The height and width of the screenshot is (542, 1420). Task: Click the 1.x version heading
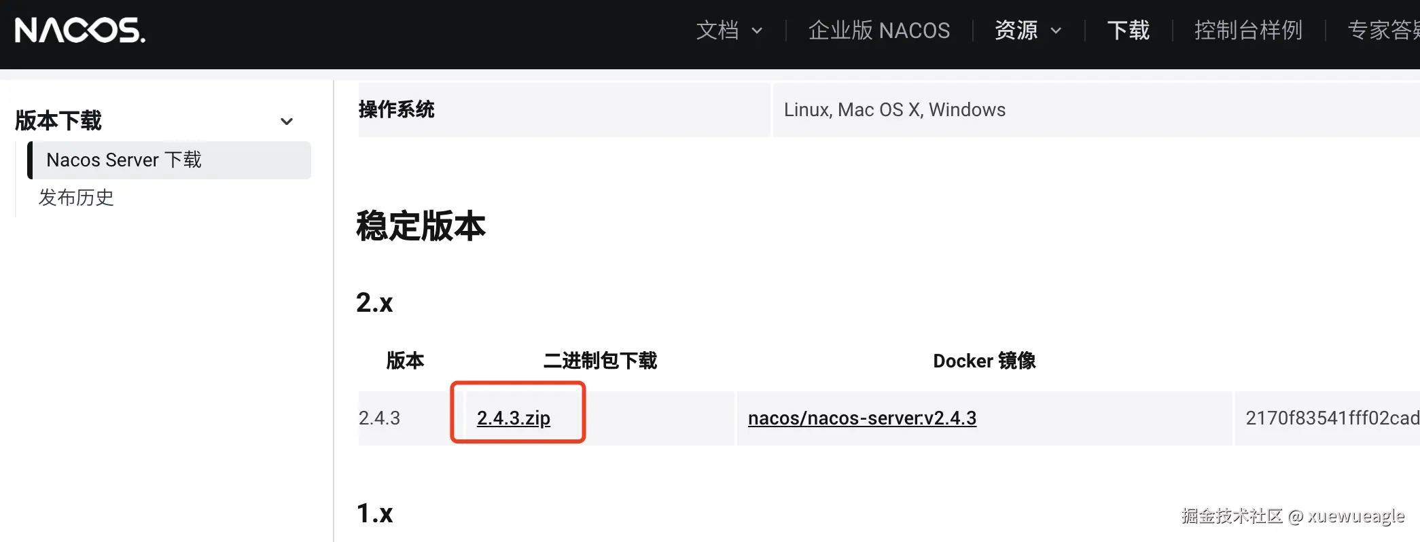click(x=374, y=513)
